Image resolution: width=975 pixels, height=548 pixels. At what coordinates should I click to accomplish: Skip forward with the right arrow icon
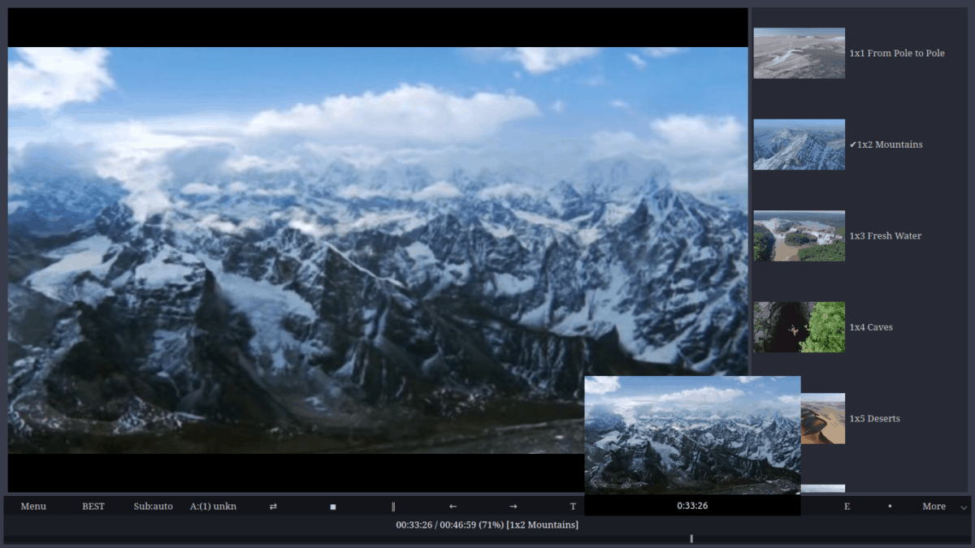(513, 506)
